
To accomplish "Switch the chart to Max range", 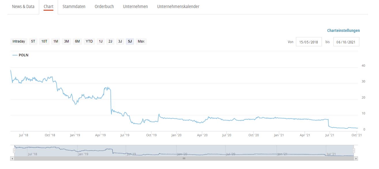I will (141, 41).
